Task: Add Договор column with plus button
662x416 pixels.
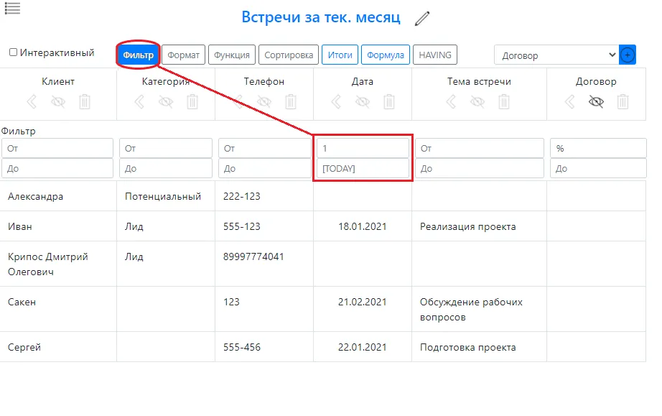Action: point(628,55)
